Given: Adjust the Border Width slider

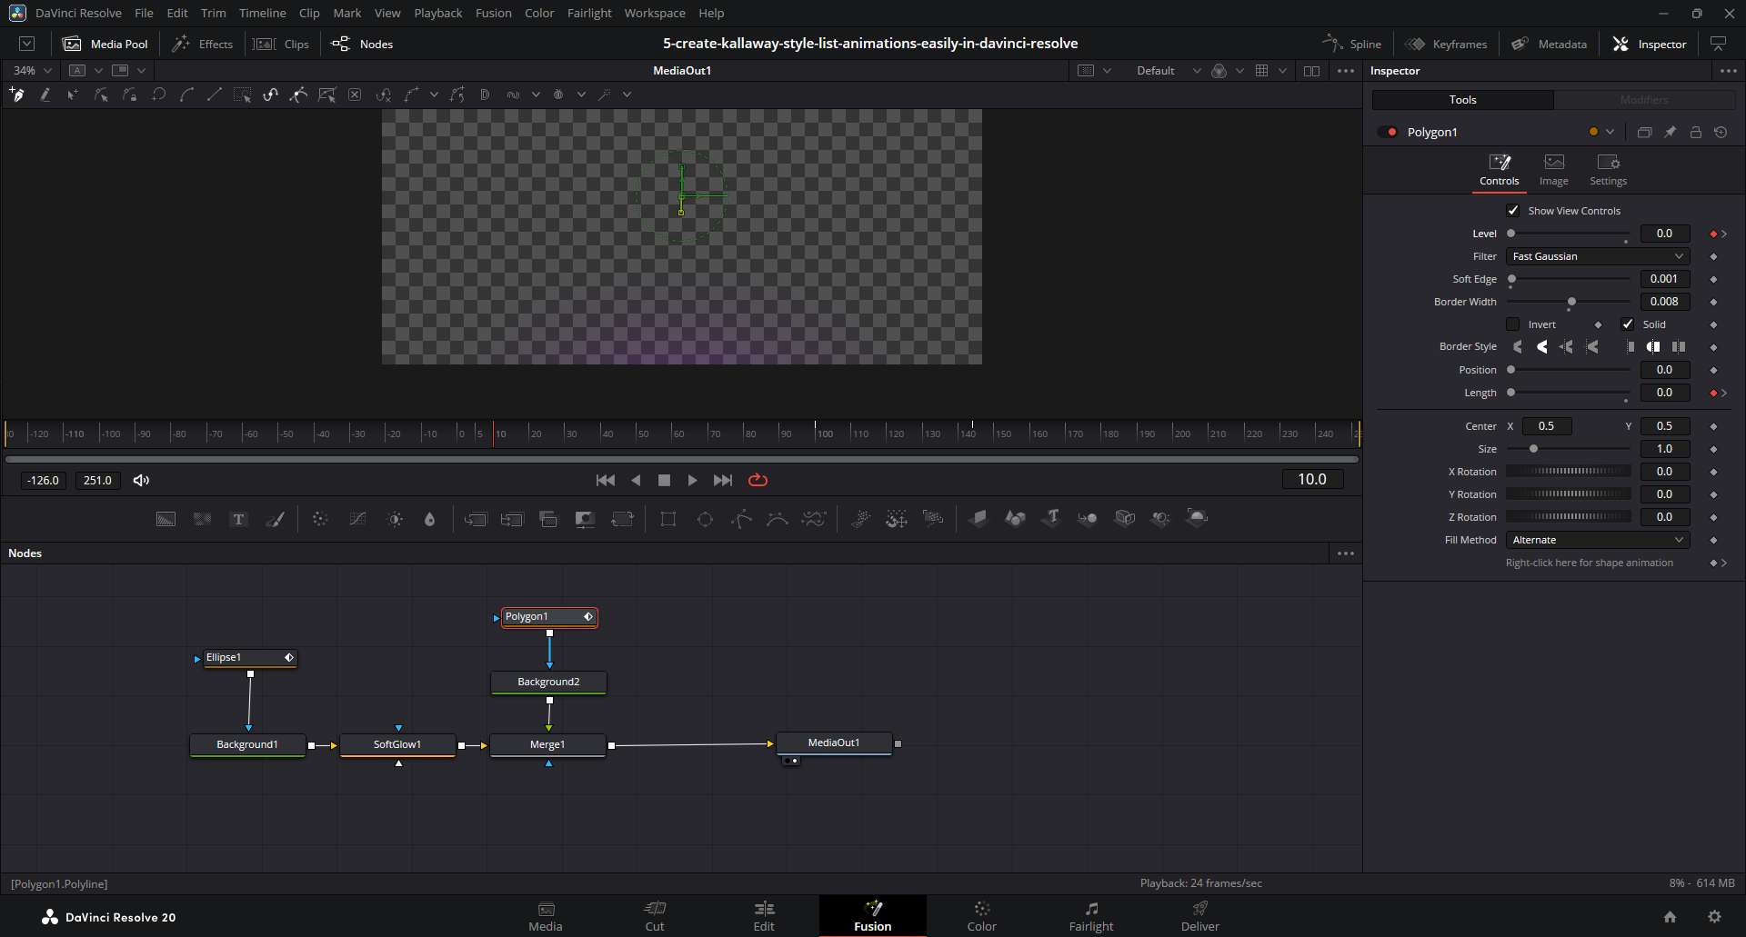Looking at the screenshot, I should pyautogui.click(x=1570, y=302).
